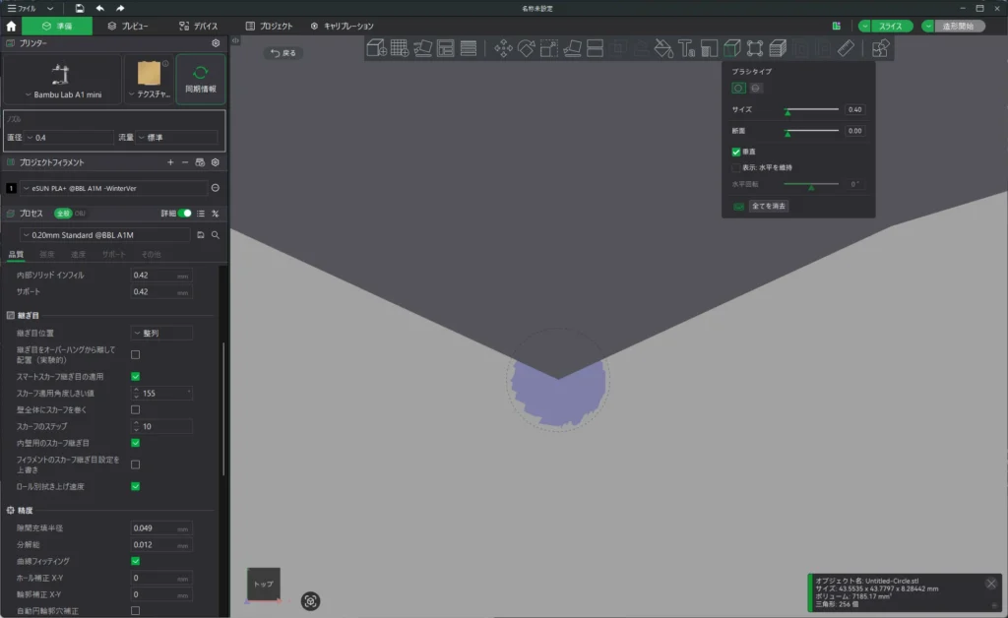Switch to the プレビュー tab
Screen dimensions: 1008x618
(x=128, y=26)
